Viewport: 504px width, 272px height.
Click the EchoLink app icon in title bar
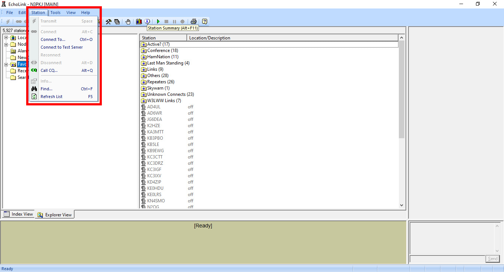(4, 4)
